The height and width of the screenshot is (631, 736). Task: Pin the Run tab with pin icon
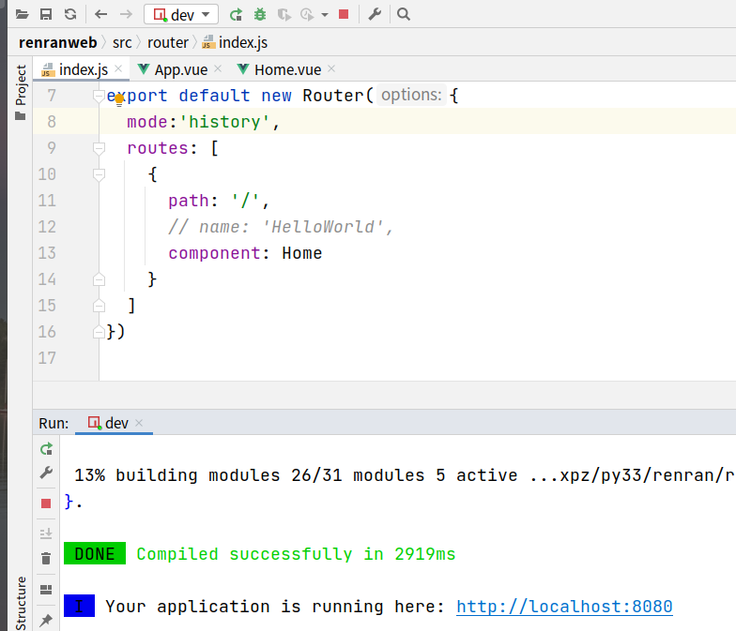point(46,621)
